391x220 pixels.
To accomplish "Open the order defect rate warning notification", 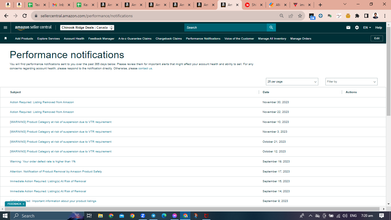I will (43, 162).
